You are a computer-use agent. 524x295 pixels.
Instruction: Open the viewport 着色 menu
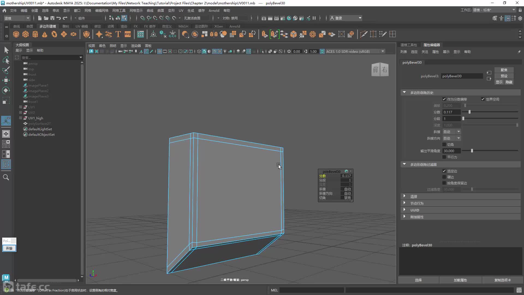102,46
